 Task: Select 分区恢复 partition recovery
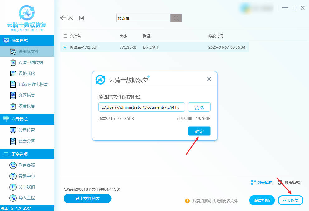click(27, 95)
